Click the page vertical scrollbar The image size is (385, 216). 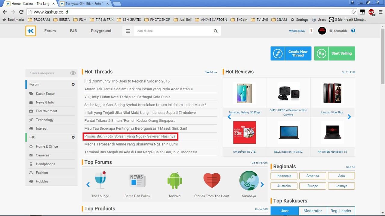383,56
